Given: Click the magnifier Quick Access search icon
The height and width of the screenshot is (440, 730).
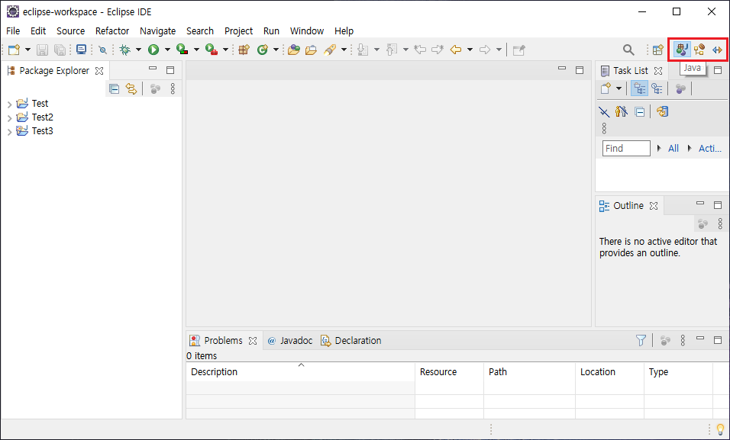Looking at the screenshot, I should click(628, 50).
